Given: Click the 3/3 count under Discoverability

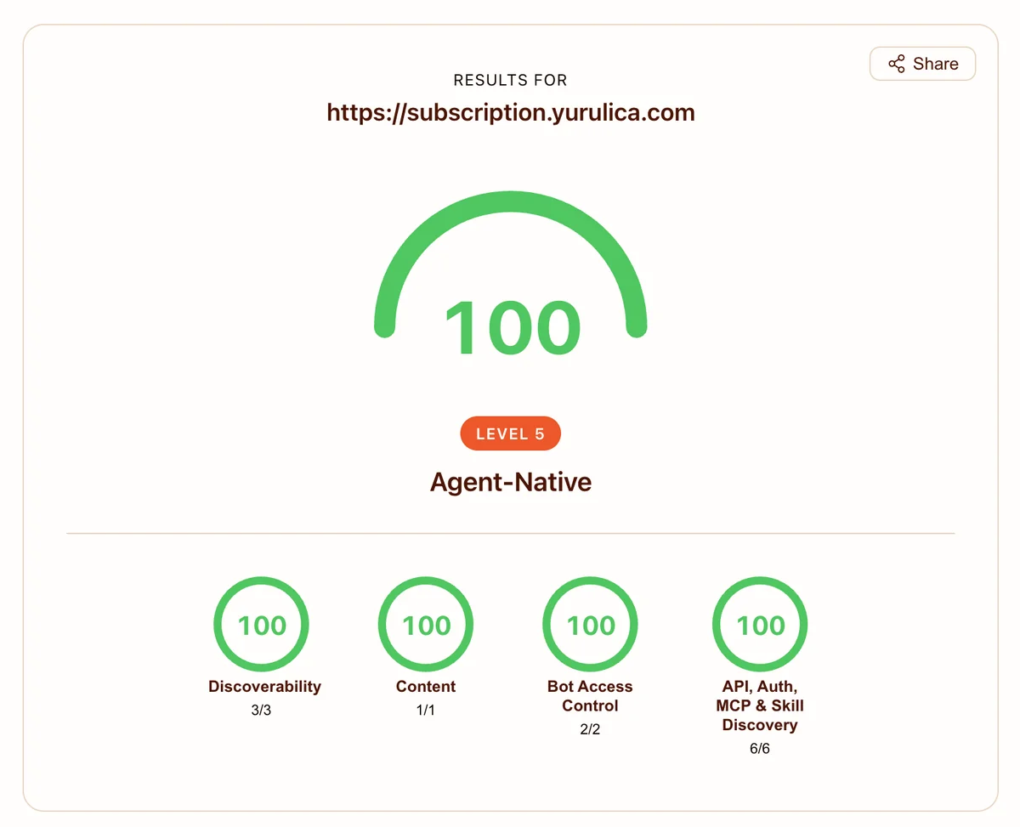Looking at the screenshot, I should pos(261,710).
